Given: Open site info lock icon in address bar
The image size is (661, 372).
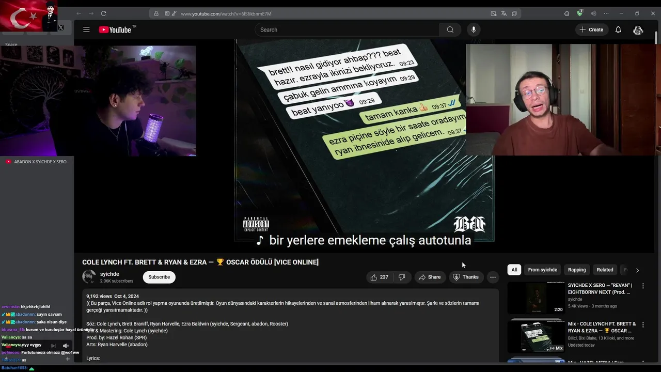Looking at the screenshot, I should click(x=156, y=13).
